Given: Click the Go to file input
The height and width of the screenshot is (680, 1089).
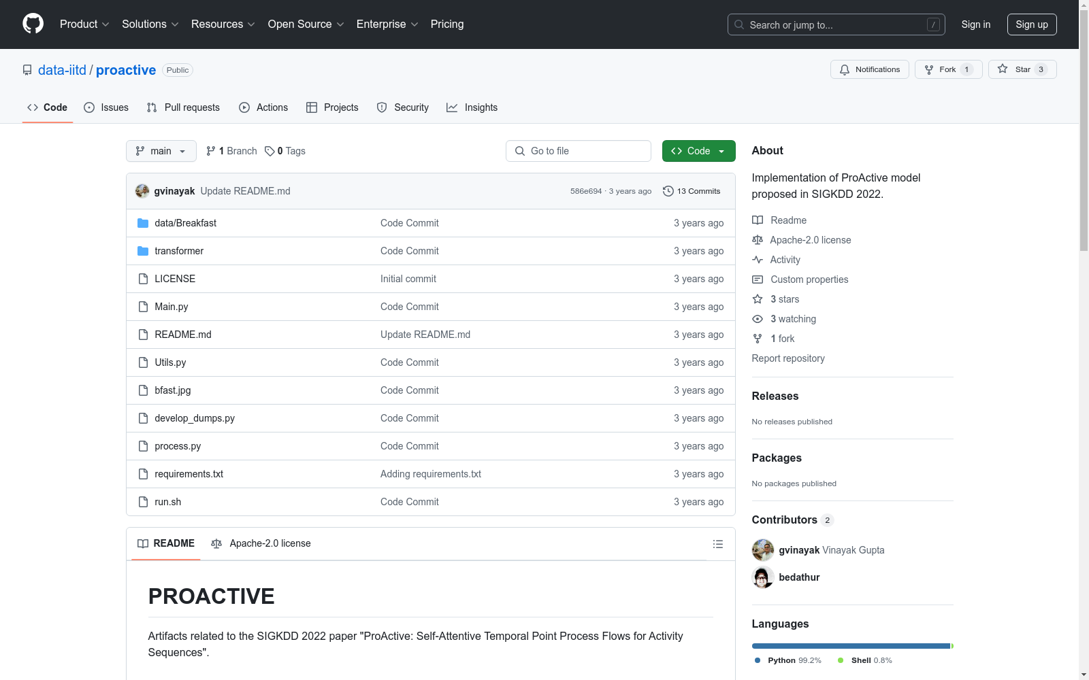Looking at the screenshot, I should 579,151.
